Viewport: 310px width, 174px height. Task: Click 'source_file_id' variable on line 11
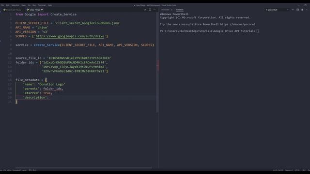click(x=28, y=58)
